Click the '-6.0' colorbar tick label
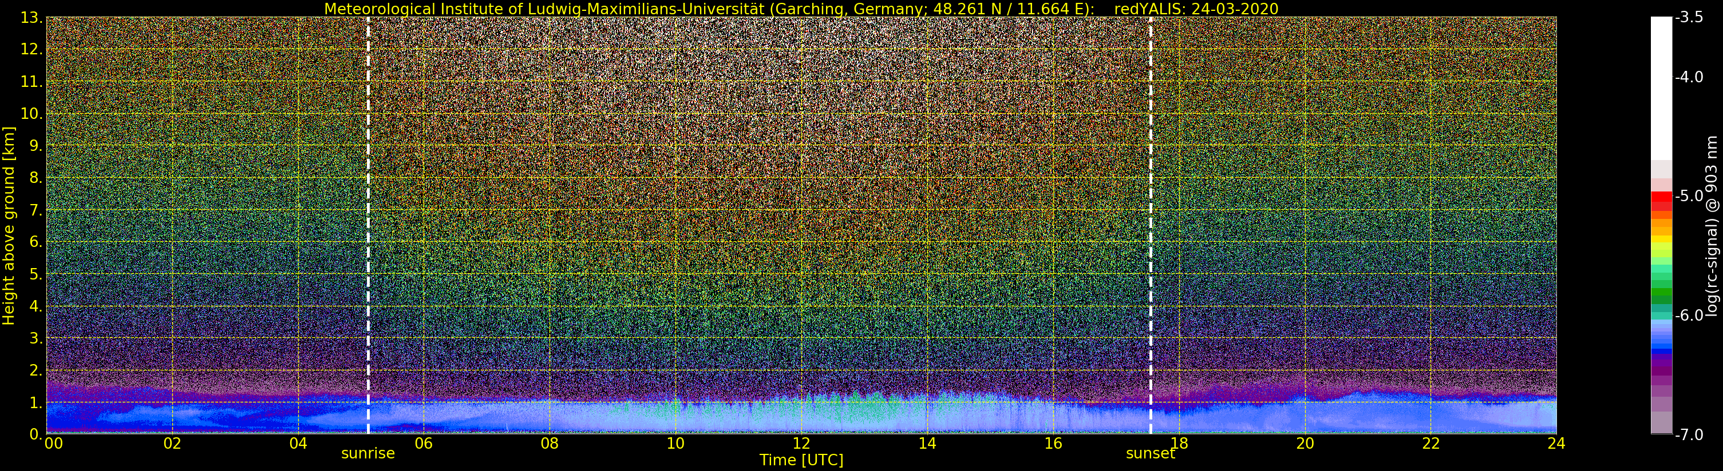Viewport: 1723px width, 471px height. tap(1689, 316)
